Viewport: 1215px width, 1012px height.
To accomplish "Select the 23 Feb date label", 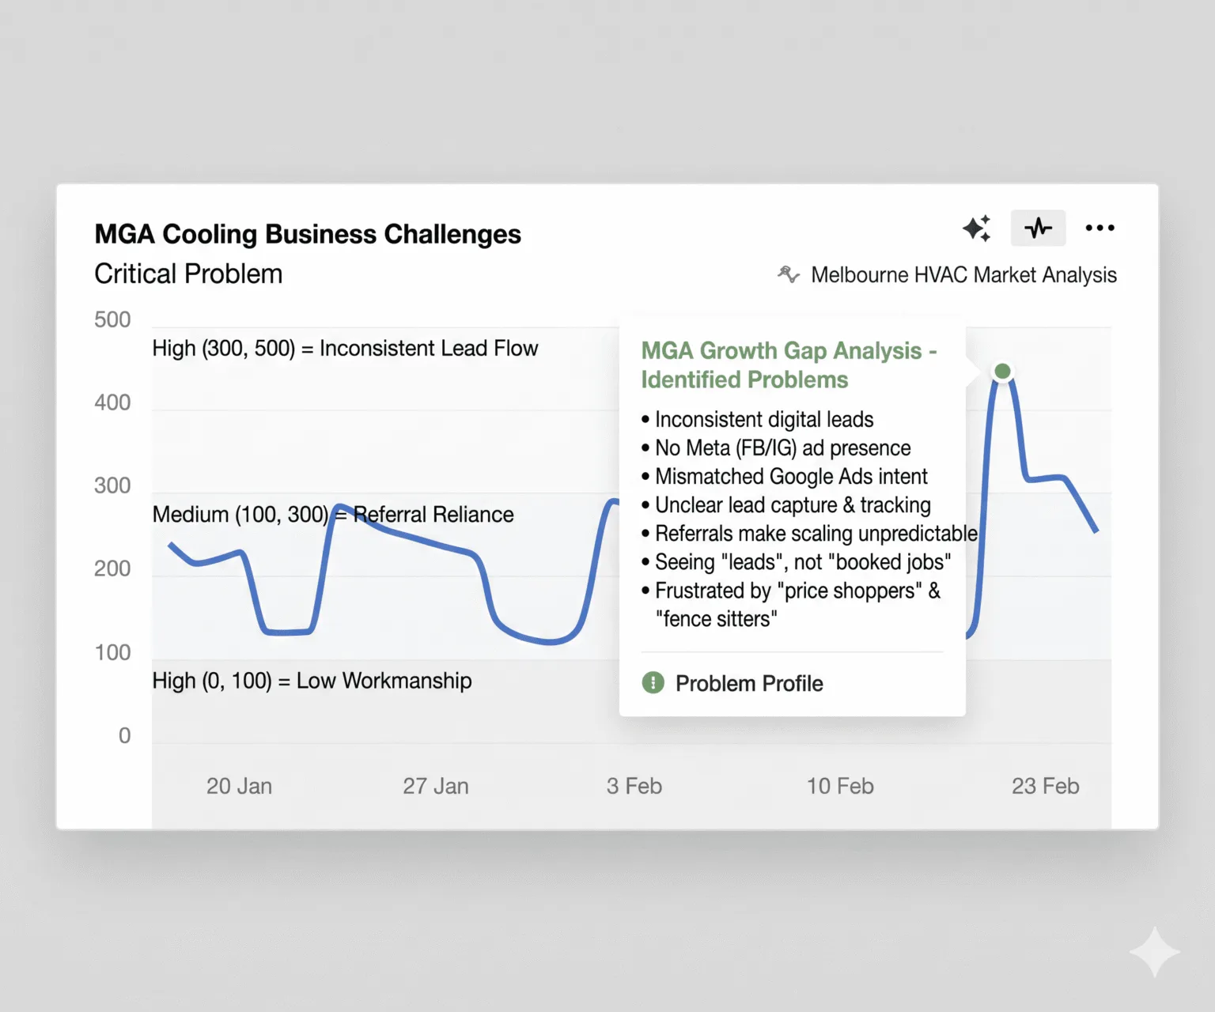I will [1046, 786].
